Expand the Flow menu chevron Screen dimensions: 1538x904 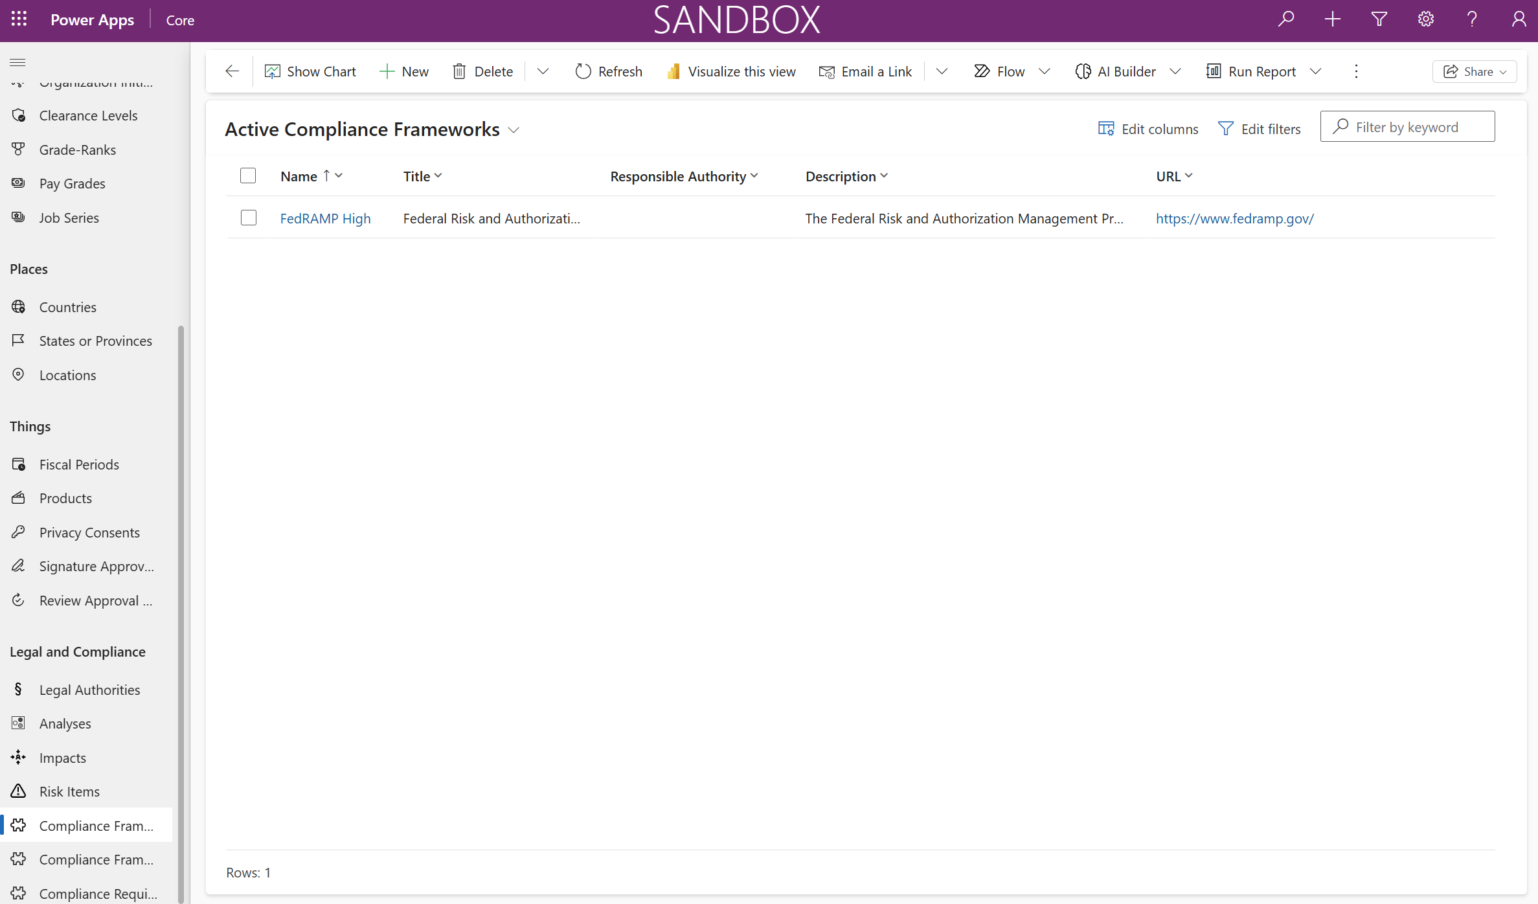(x=1044, y=71)
